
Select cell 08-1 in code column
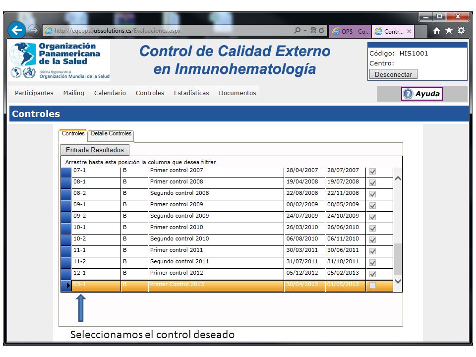click(x=96, y=183)
